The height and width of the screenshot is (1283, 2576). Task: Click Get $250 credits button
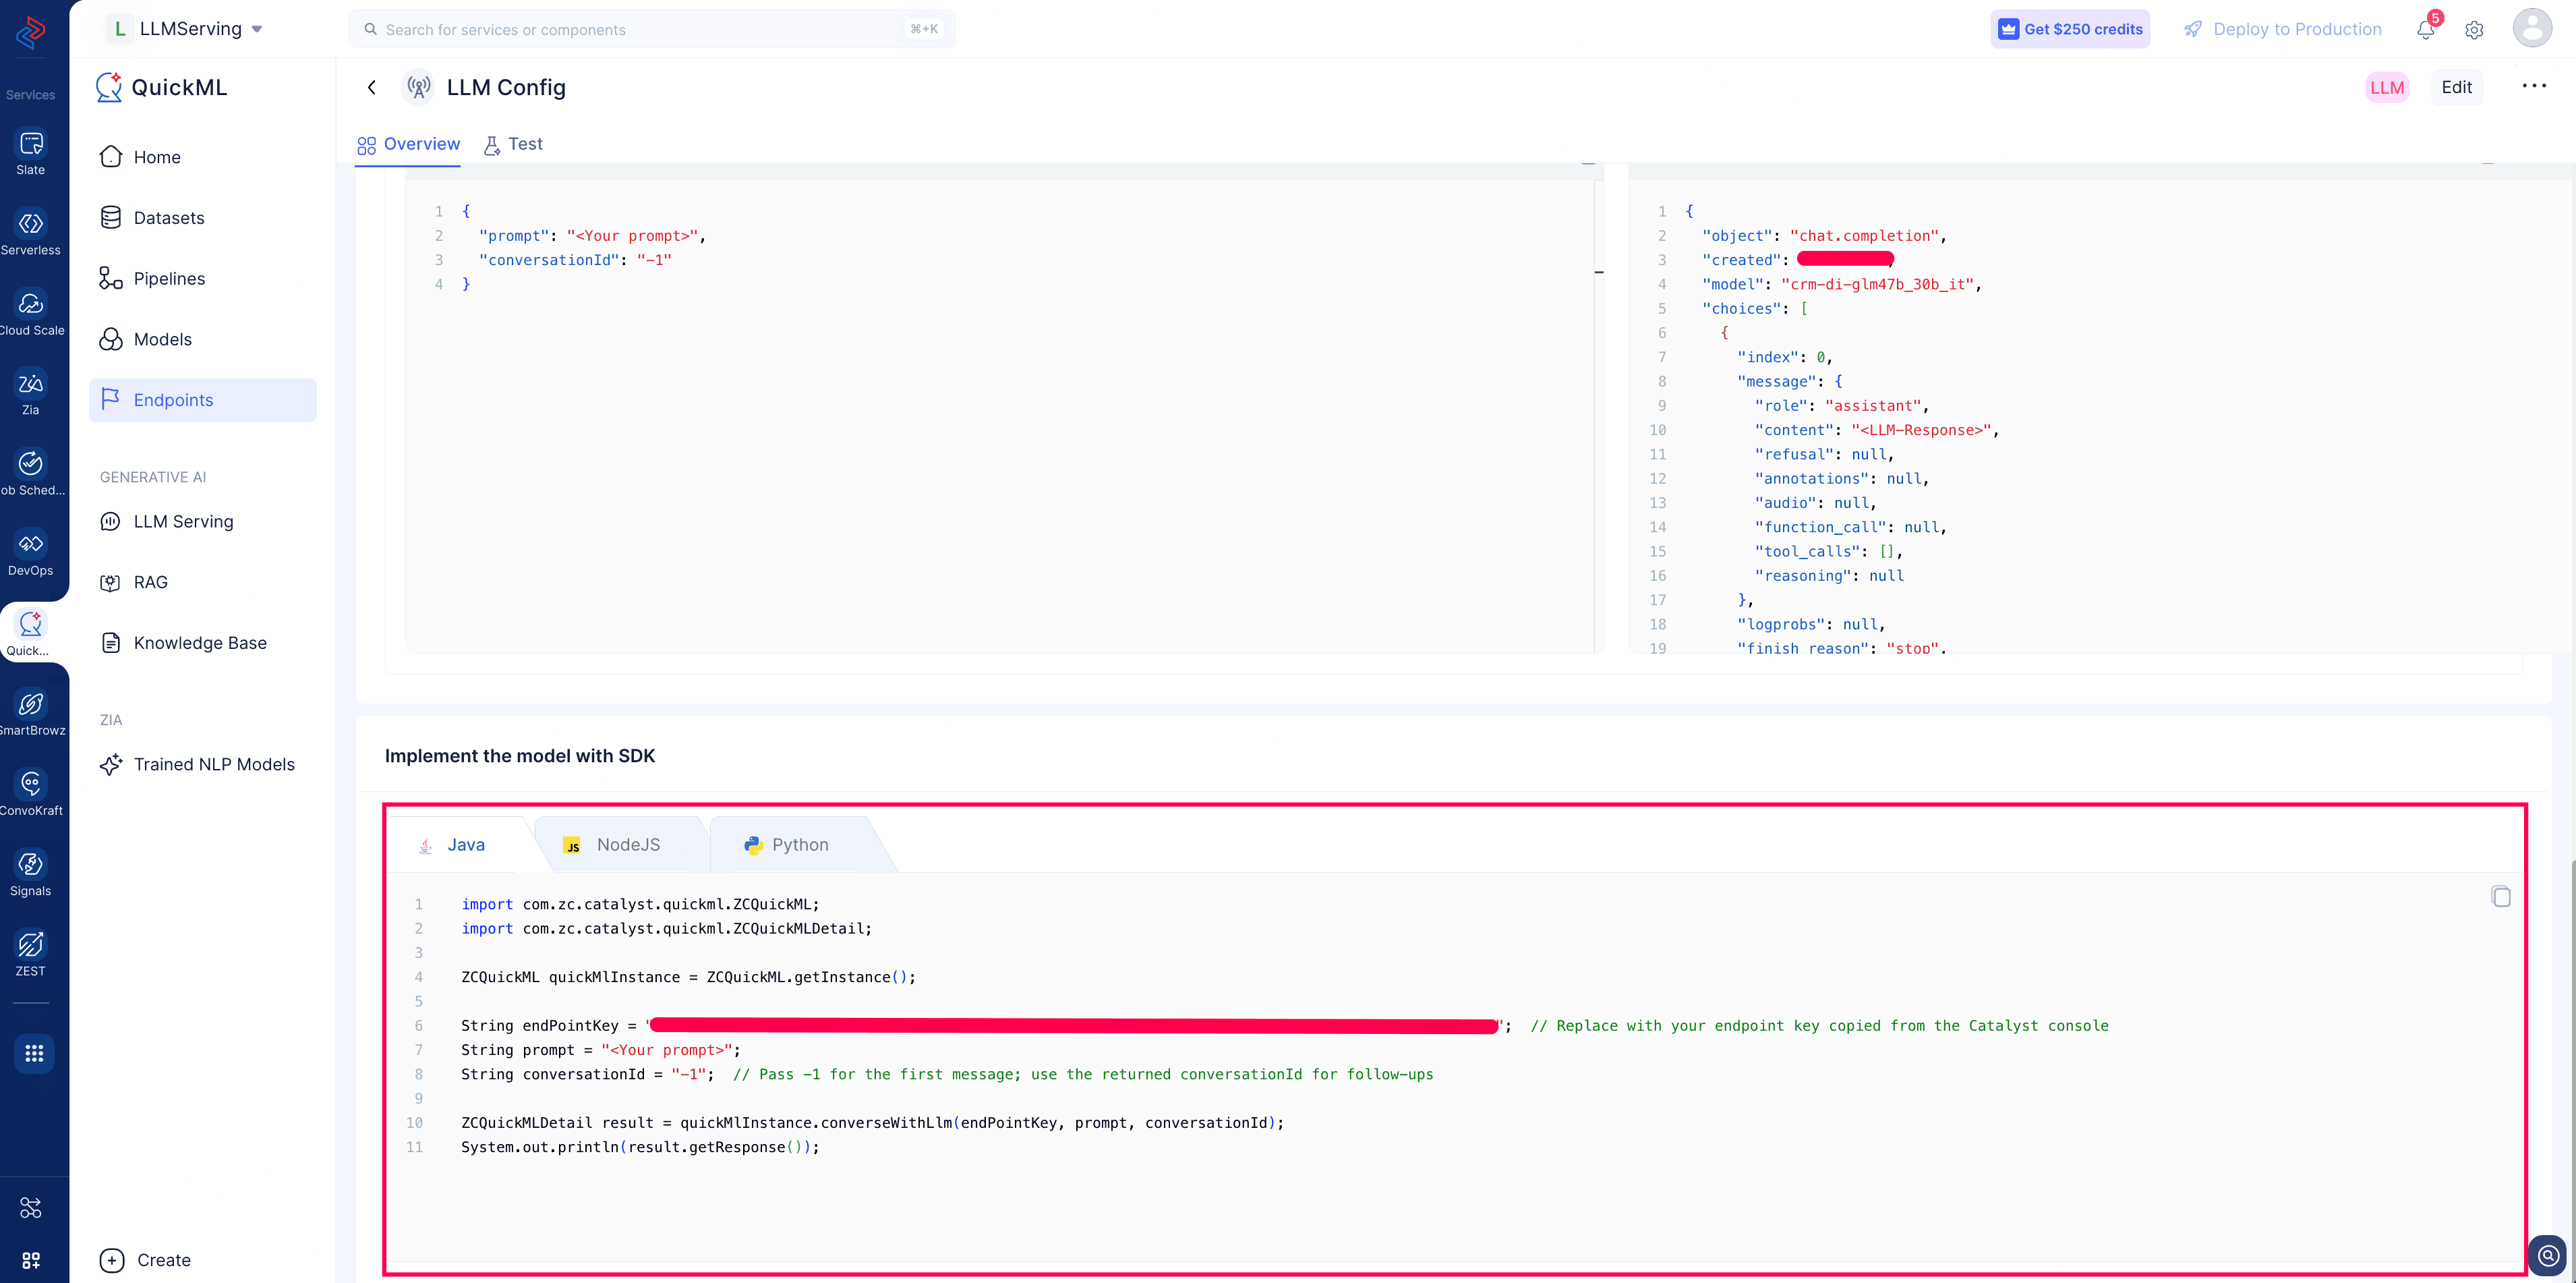(x=2070, y=29)
